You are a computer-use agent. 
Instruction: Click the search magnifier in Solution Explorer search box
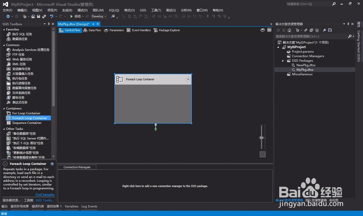tap(350, 36)
